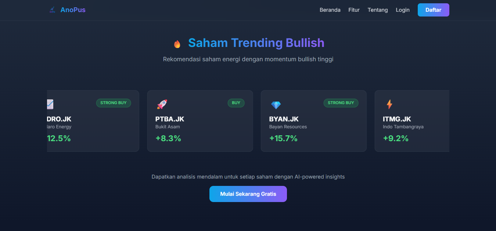Click the AnoPus brand name
The height and width of the screenshot is (231, 496).
73,10
